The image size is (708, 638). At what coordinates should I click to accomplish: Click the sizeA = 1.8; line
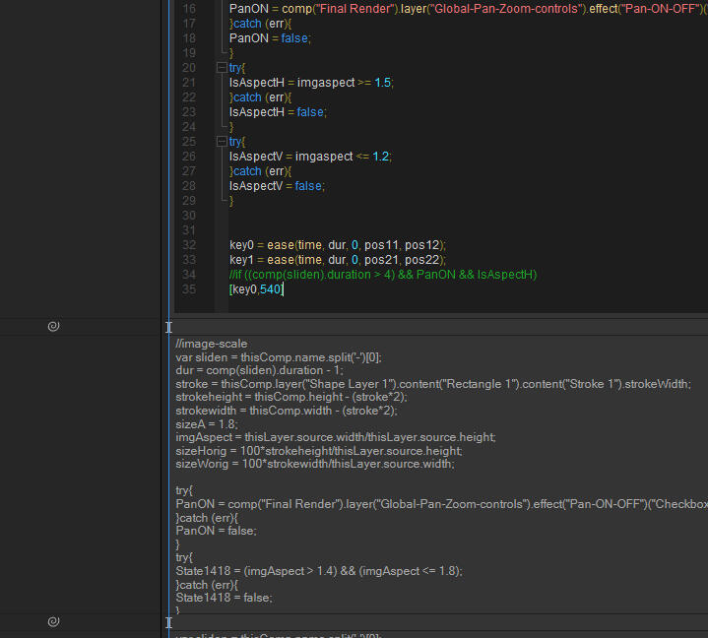(x=206, y=423)
